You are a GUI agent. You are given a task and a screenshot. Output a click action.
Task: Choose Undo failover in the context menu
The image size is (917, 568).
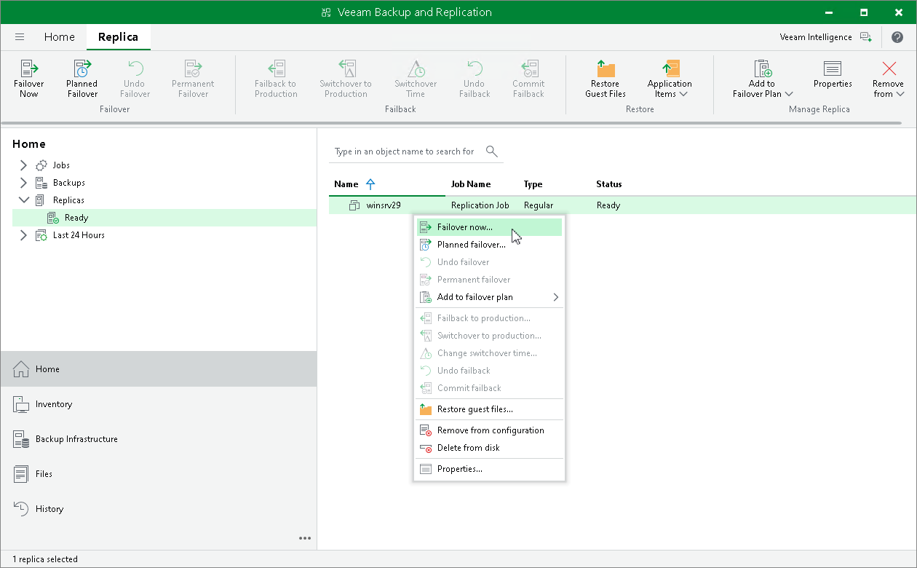[x=489, y=262]
